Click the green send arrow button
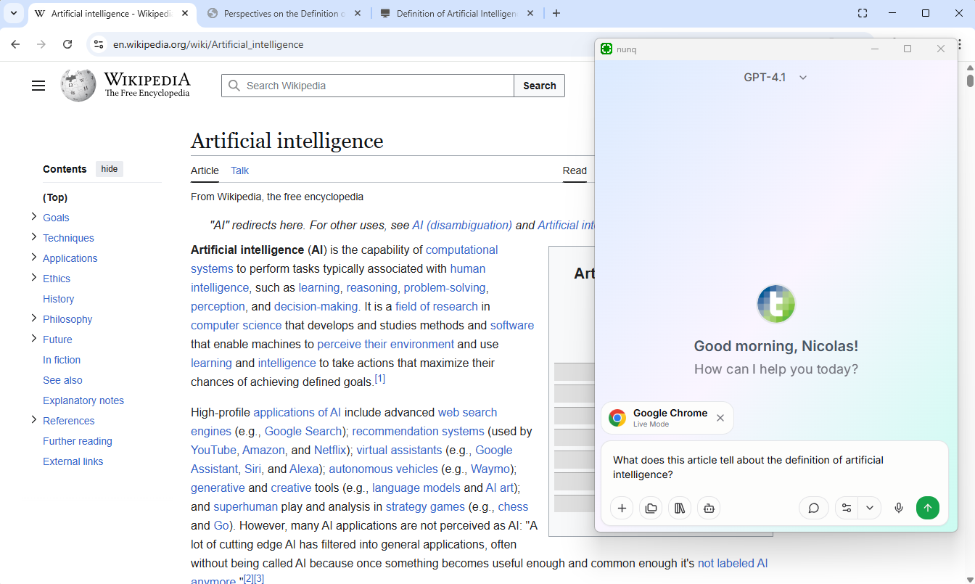 pyautogui.click(x=927, y=508)
